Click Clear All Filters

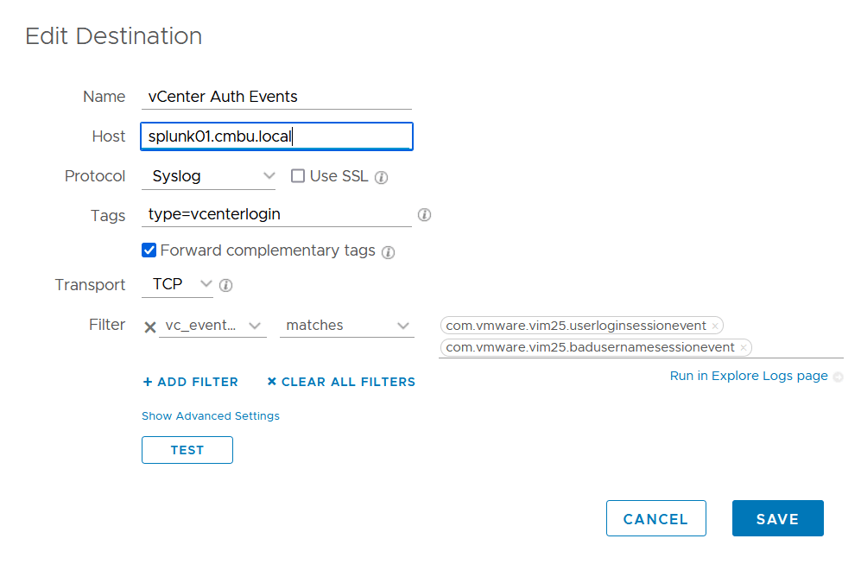[341, 382]
